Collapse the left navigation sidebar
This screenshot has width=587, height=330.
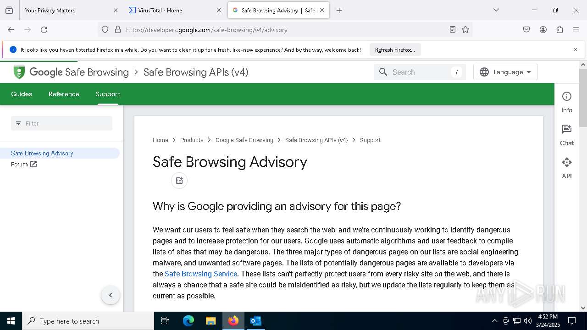pos(111,295)
